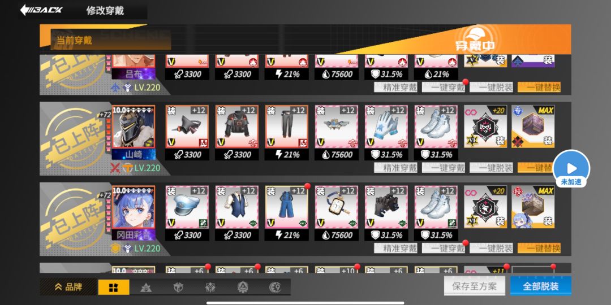Click 一键替换 in 吕布's row

pyautogui.click(x=539, y=87)
